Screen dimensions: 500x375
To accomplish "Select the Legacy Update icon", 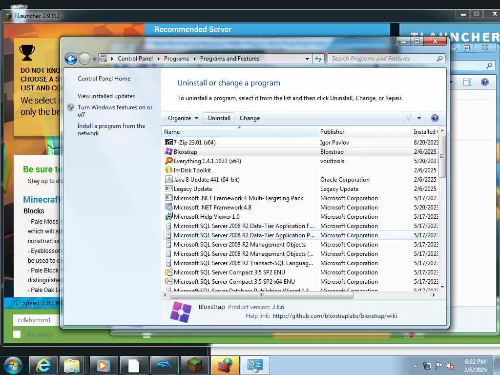I will [x=168, y=189].
